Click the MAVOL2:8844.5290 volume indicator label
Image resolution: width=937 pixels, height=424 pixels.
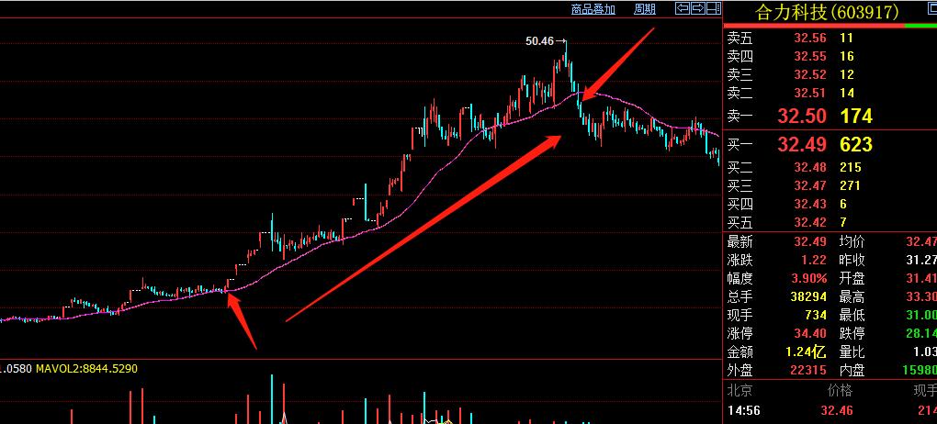point(86,369)
